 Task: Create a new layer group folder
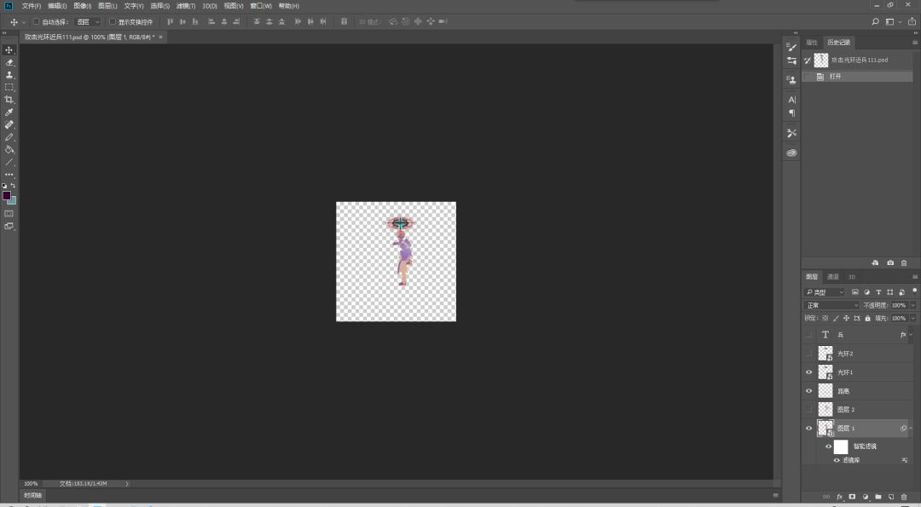click(878, 497)
